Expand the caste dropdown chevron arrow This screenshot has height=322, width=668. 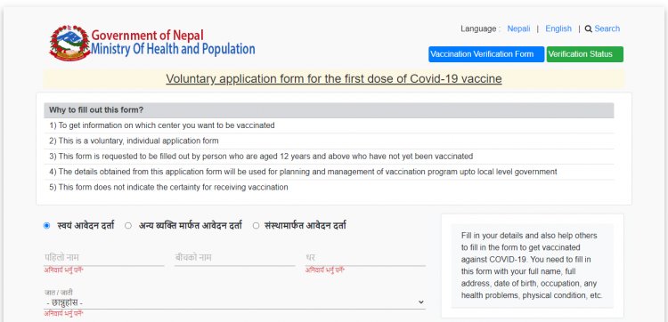point(421,302)
